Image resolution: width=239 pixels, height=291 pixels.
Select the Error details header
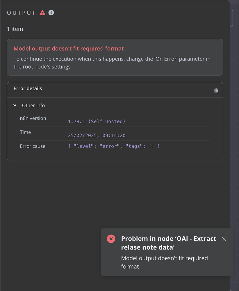[x=28, y=88]
